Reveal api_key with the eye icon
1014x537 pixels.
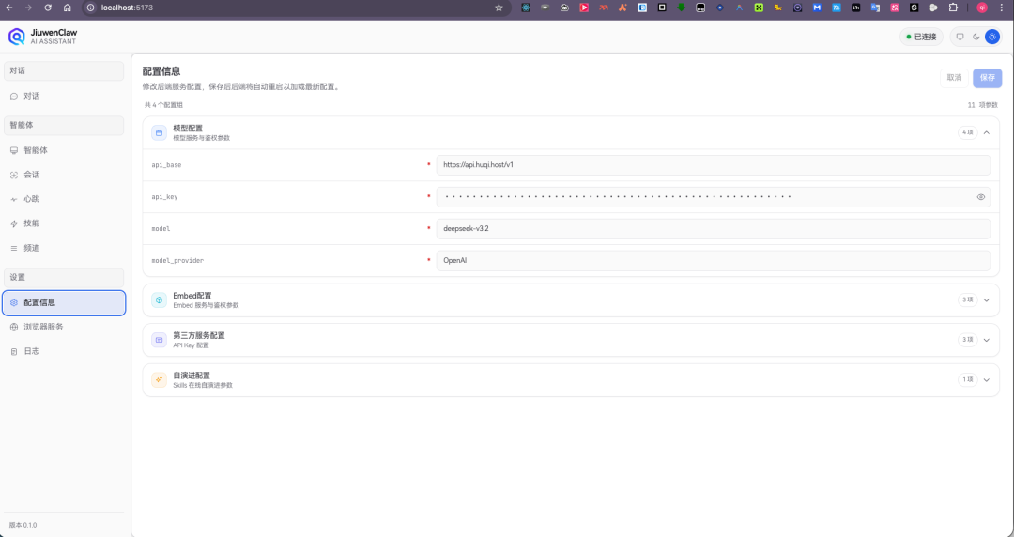[x=981, y=197]
